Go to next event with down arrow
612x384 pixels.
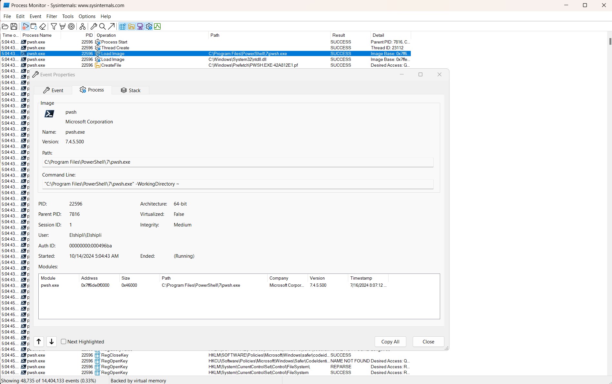pyautogui.click(x=52, y=341)
